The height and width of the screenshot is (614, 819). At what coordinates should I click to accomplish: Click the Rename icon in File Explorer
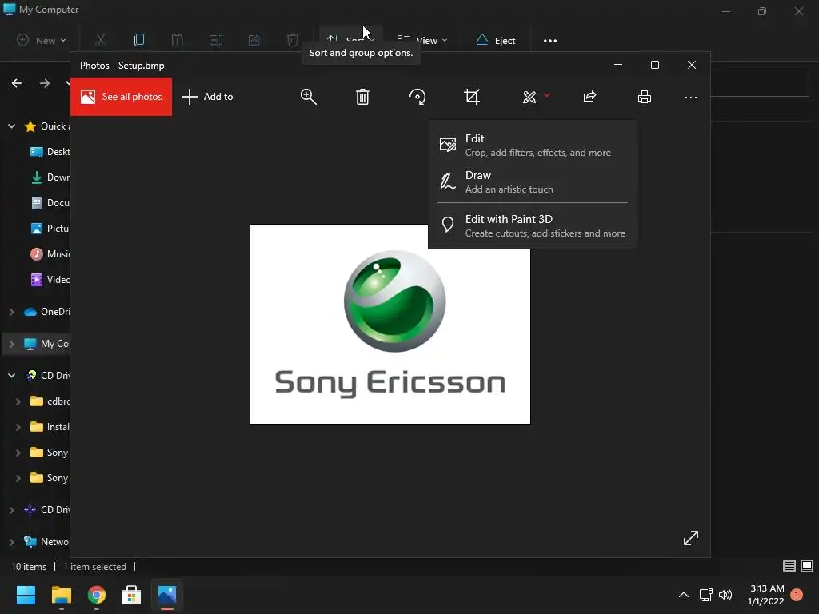coord(216,40)
